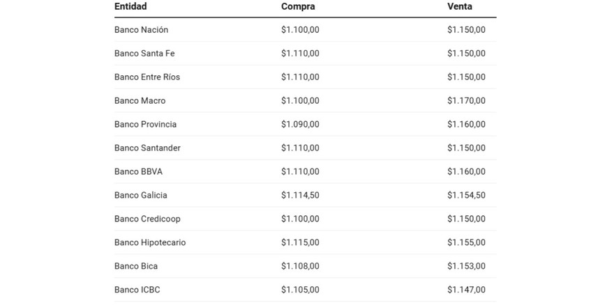Screen dimensions: 607x305
Task: Click the Banco Bica row label
Action: click(x=136, y=267)
